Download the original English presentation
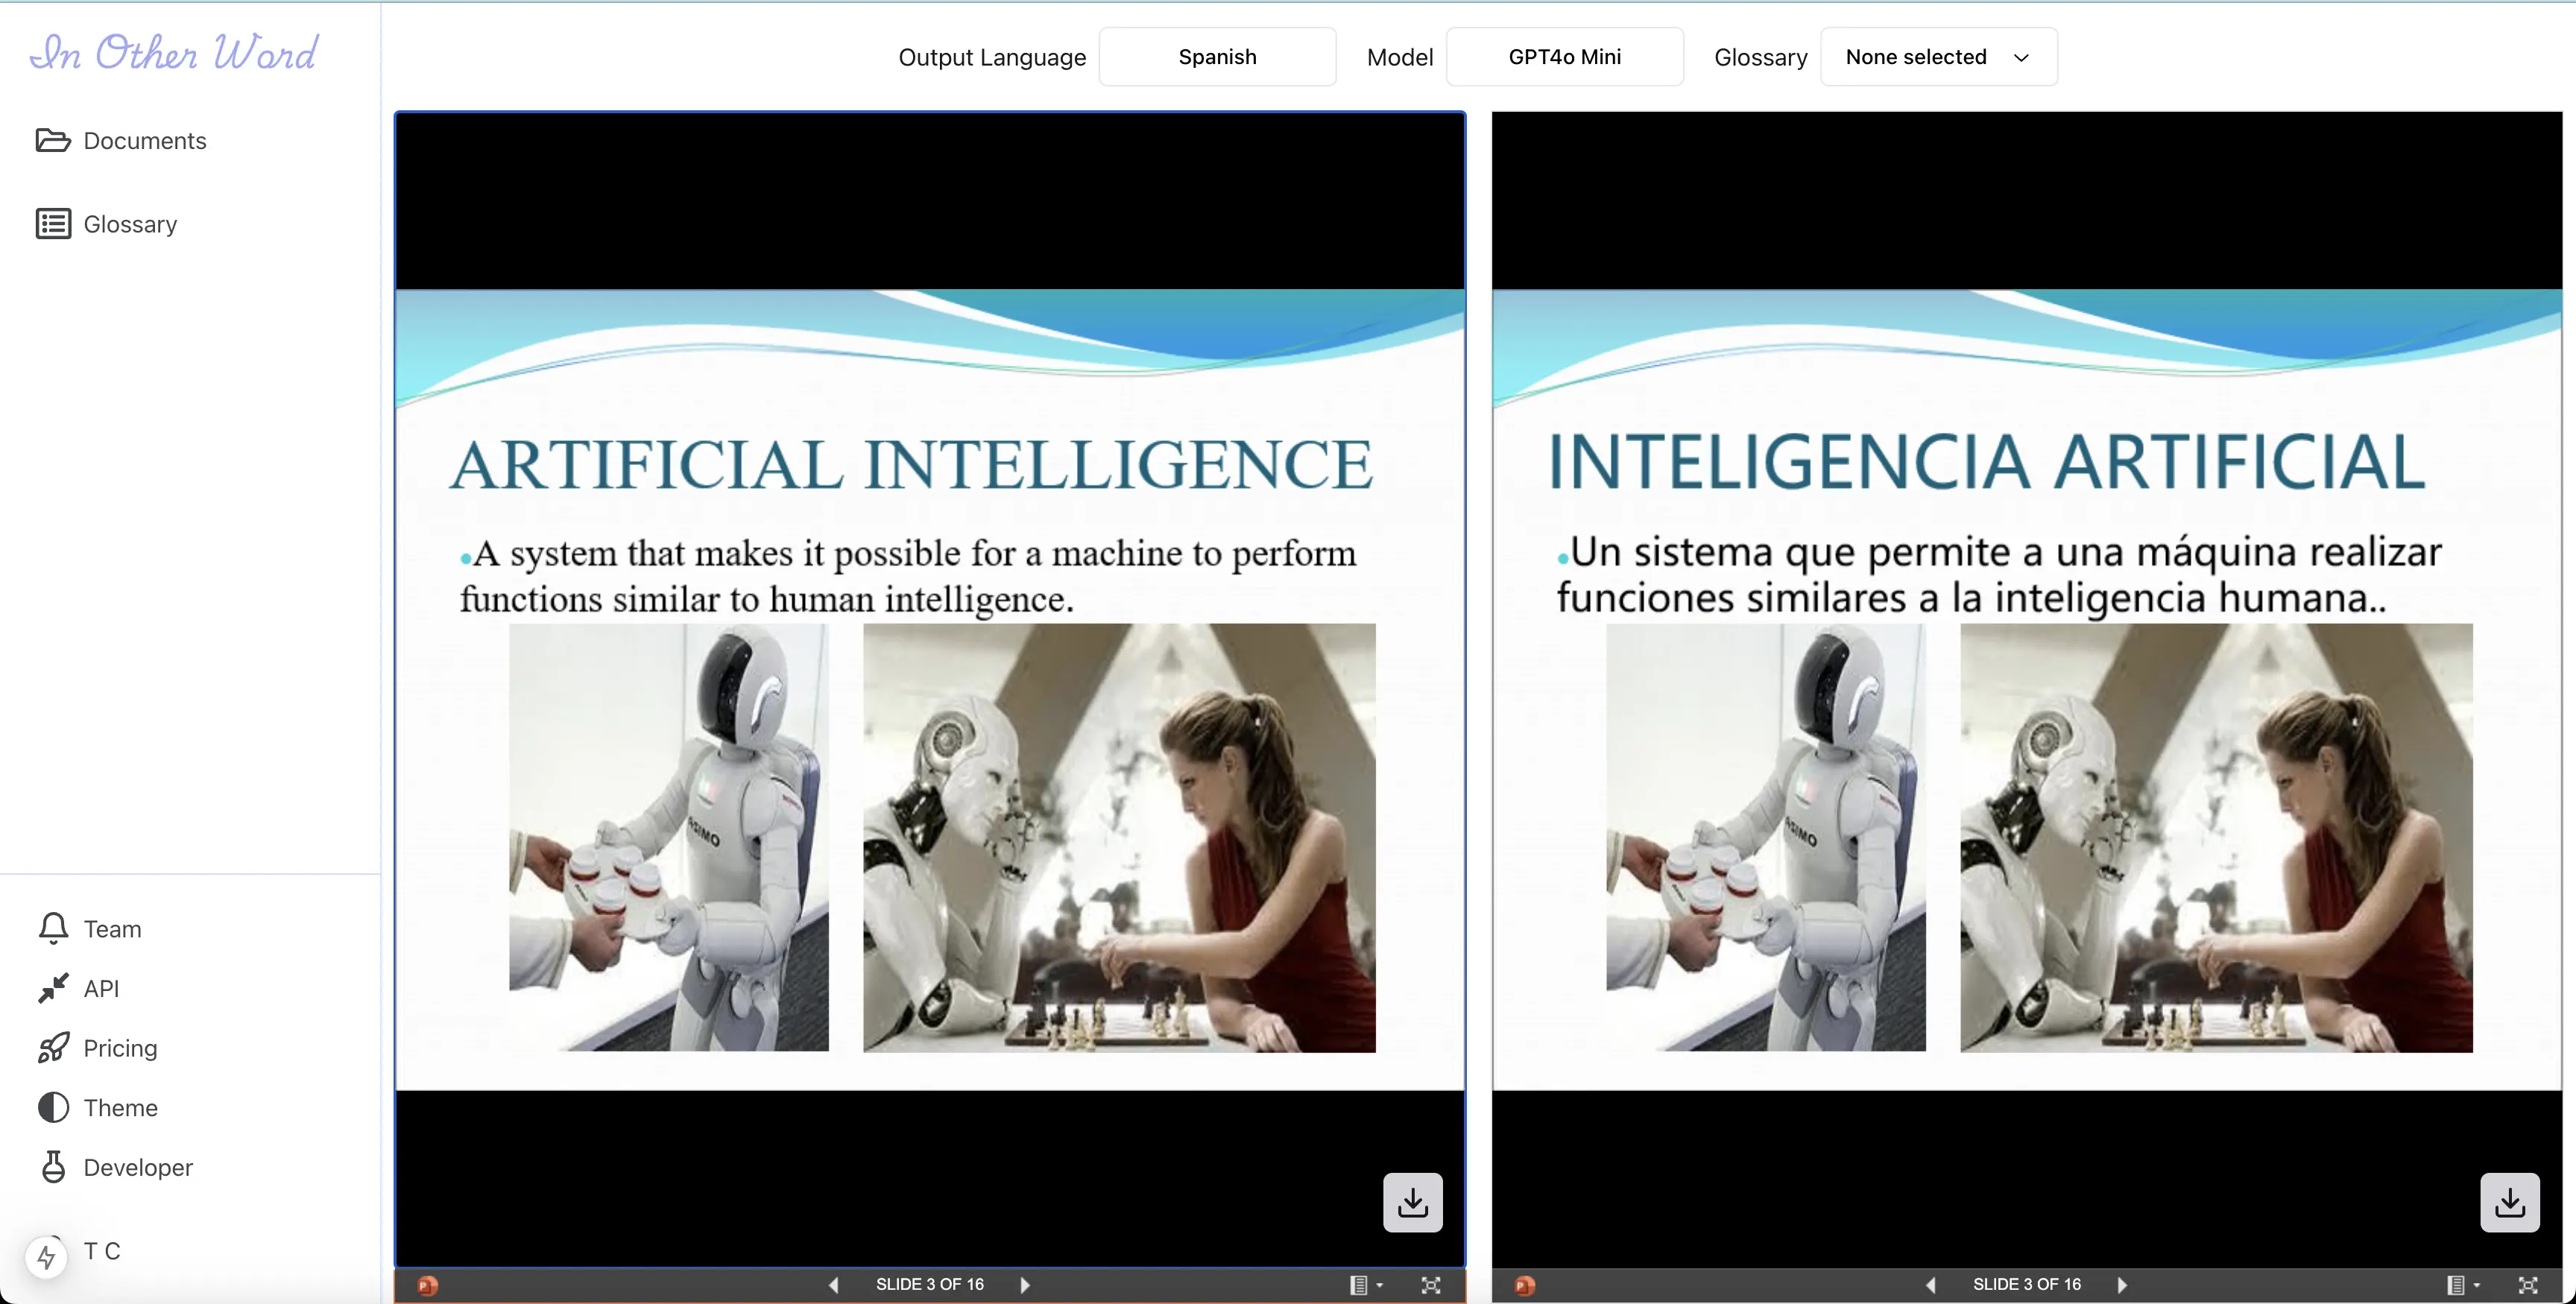Viewport: 2576px width, 1304px height. coord(1412,1202)
